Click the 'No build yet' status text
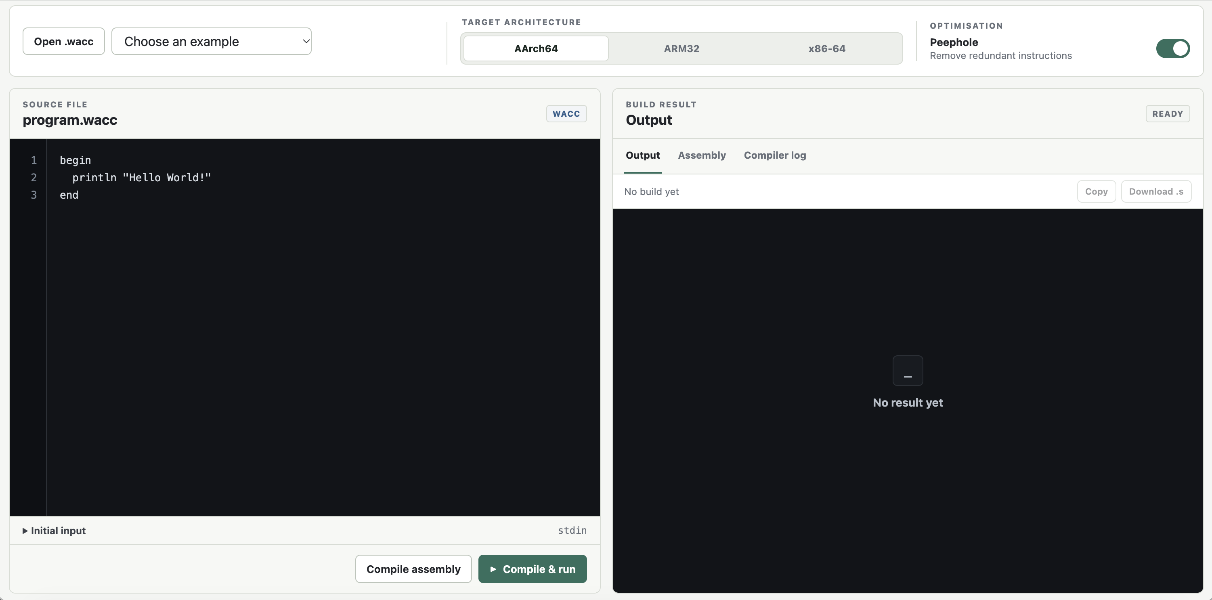The height and width of the screenshot is (600, 1212). (651, 191)
